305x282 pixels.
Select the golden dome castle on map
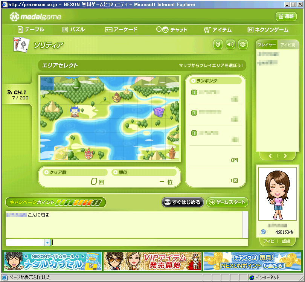(x=117, y=98)
